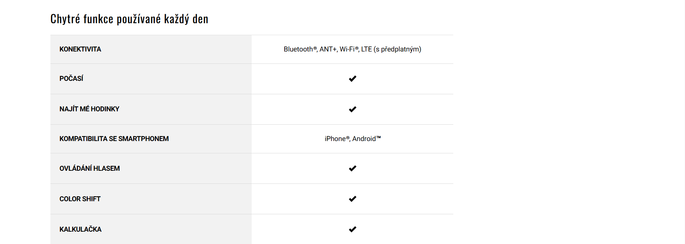Select the Kompatibilita se smartphonem label
Screen dimensions: 685x244
pyautogui.click(x=114, y=139)
